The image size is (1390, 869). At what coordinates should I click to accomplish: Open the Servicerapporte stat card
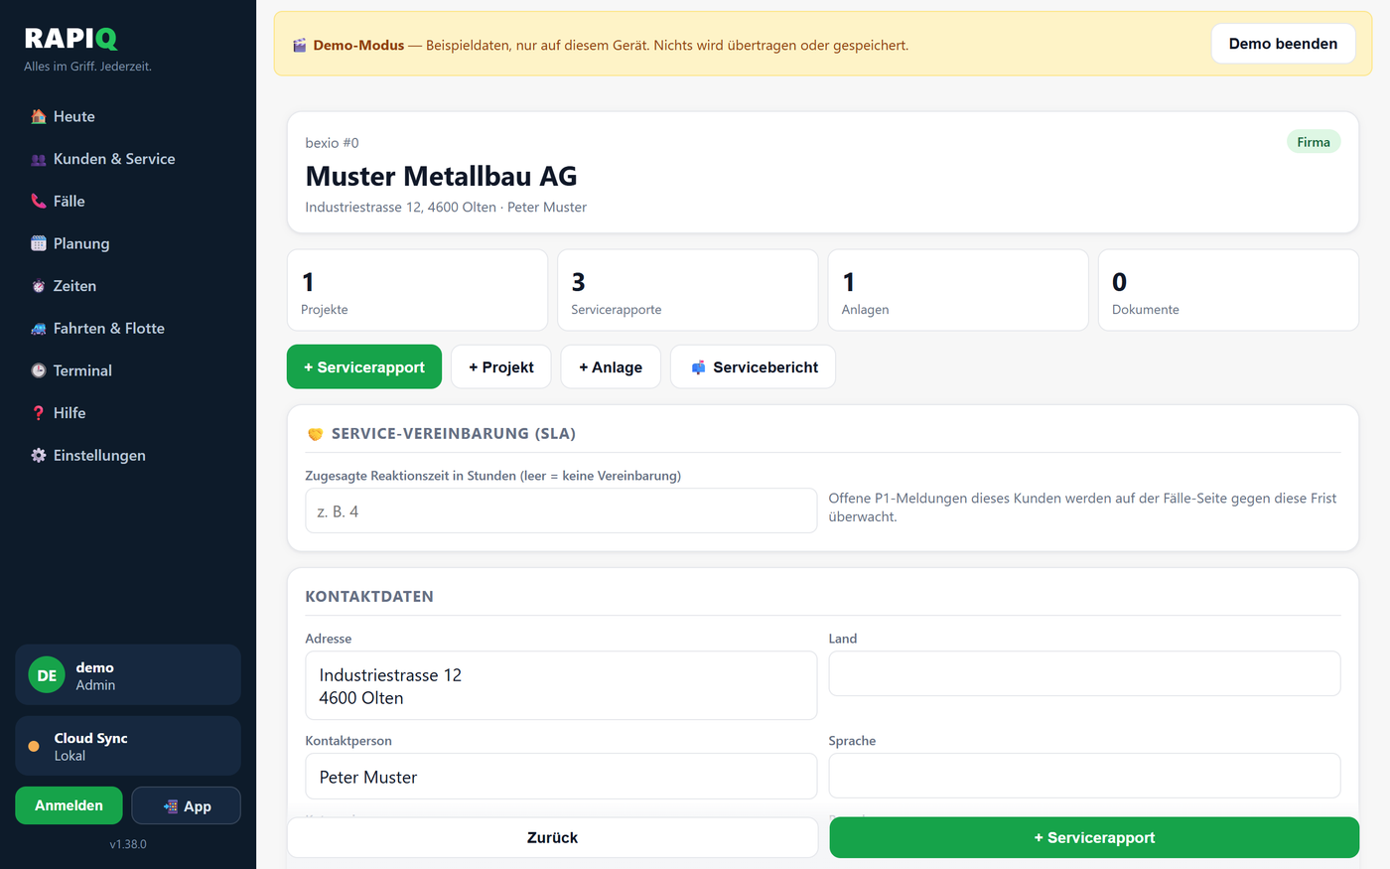click(x=688, y=290)
